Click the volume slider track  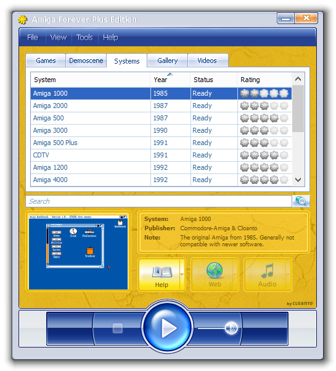click(x=211, y=328)
